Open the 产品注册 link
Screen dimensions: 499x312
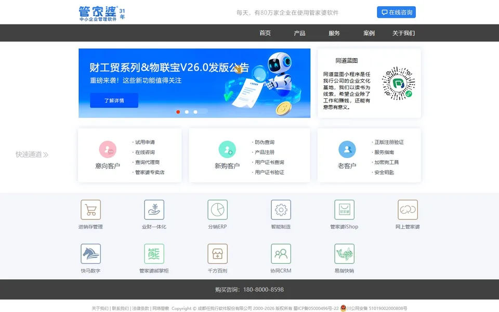pos(265,152)
